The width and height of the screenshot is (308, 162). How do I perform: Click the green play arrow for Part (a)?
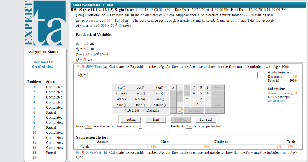pyautogui.click(x=78, y=66)
